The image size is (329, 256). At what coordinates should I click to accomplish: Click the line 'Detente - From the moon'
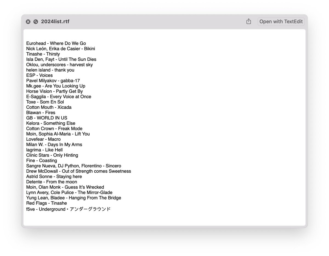pos(52,182)
